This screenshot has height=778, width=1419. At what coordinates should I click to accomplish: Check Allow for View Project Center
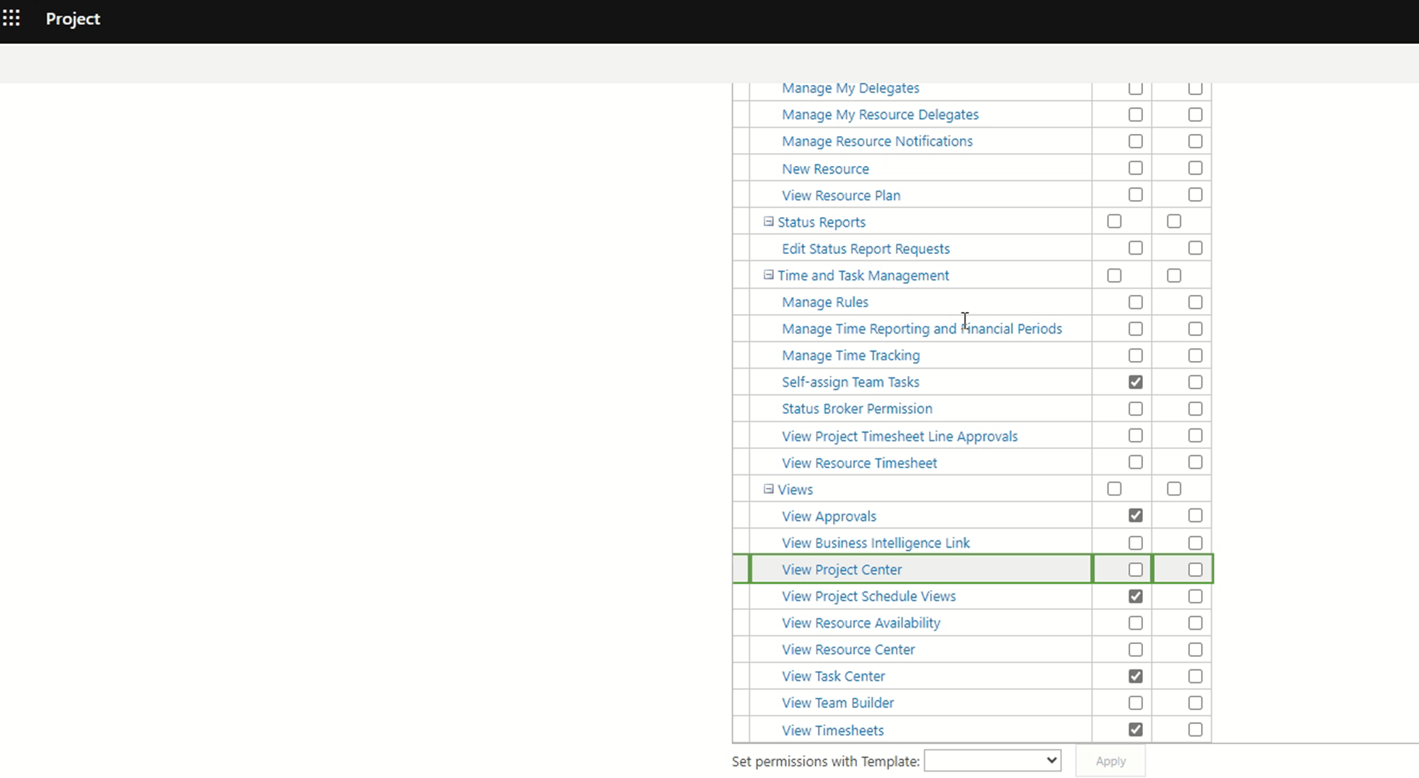tap(1135, 569)
